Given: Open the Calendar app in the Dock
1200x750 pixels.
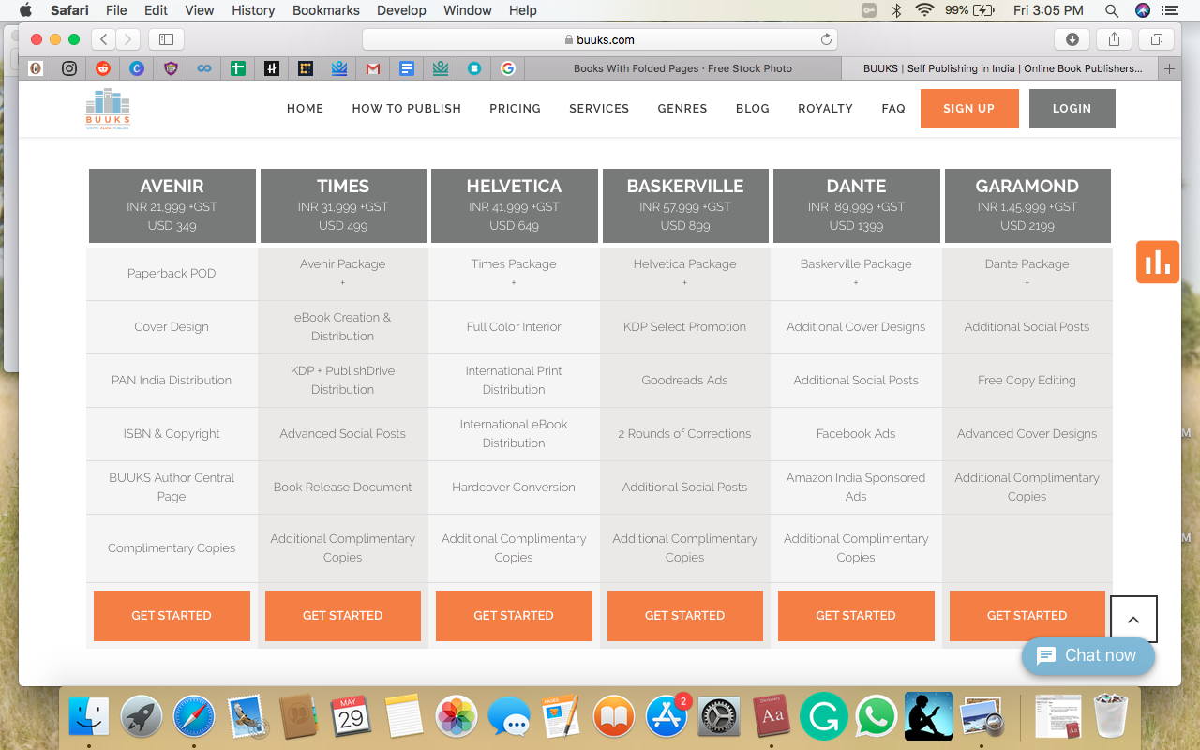Looking at the screenshot, I should (x=352, y=718).
